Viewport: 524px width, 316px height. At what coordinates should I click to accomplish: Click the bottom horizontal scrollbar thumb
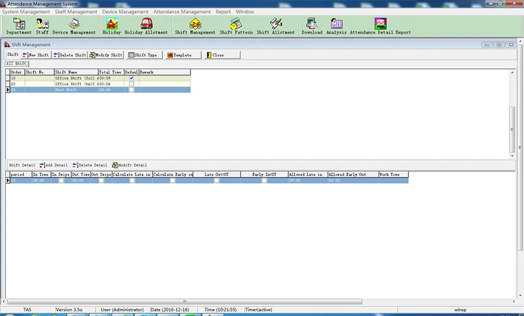point(185,302)
